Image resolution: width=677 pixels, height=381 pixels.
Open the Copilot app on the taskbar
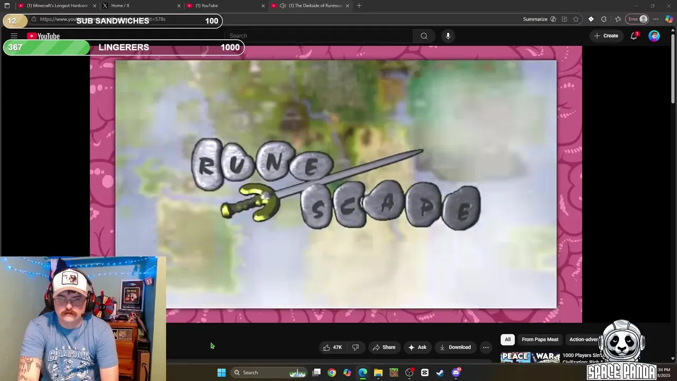pos(347,373)
